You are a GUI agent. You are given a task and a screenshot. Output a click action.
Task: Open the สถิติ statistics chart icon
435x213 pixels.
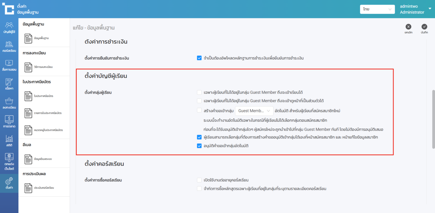point(9,139)
